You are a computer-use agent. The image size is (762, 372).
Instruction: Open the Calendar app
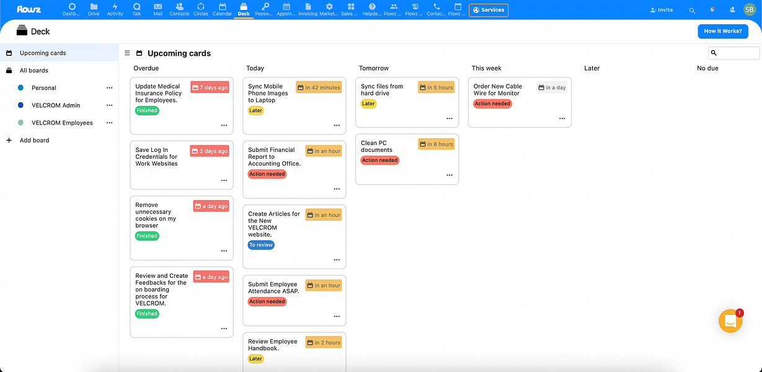coord(222,9)
